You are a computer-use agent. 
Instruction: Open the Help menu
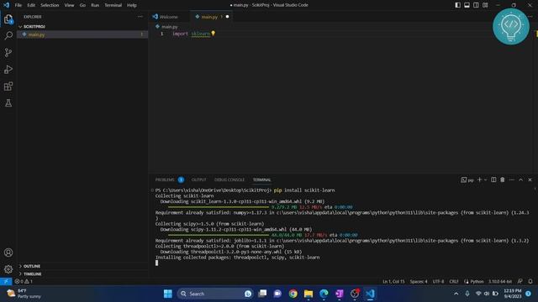pyautogui.click(x=132, y=5)
